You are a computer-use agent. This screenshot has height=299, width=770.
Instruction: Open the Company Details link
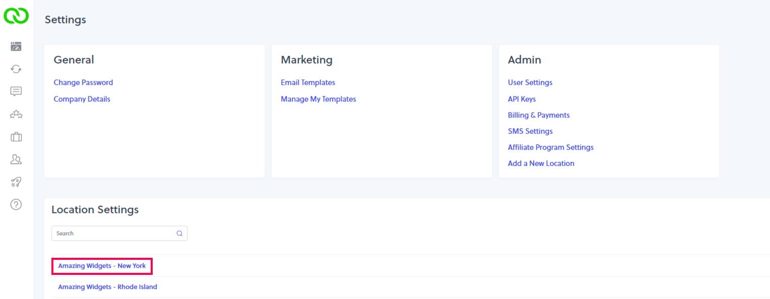coord(82,99)
